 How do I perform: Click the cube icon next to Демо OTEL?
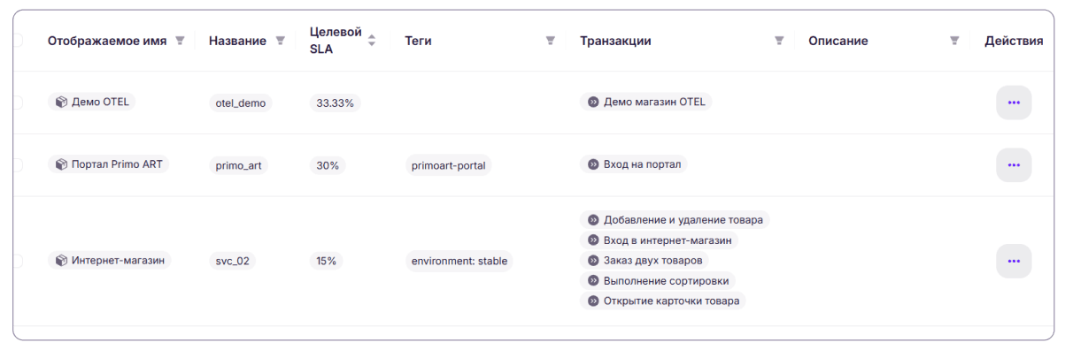click(61, 102)
